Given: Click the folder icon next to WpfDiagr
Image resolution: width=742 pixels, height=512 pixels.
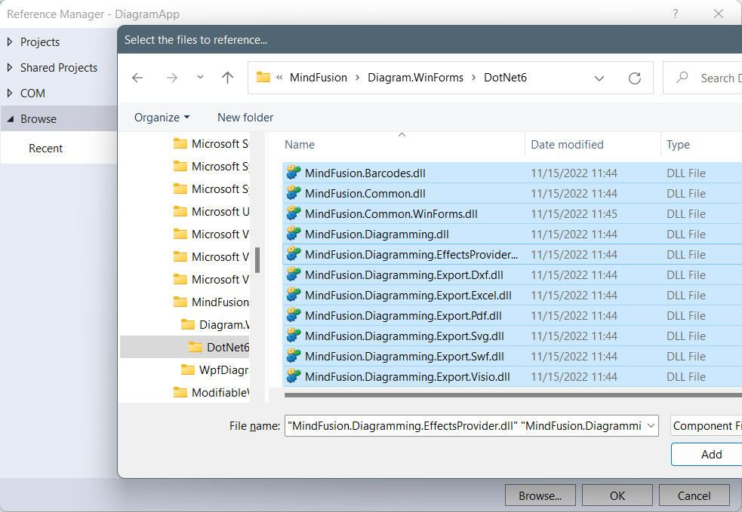Looking at the screenshot, I should (188, 369).
